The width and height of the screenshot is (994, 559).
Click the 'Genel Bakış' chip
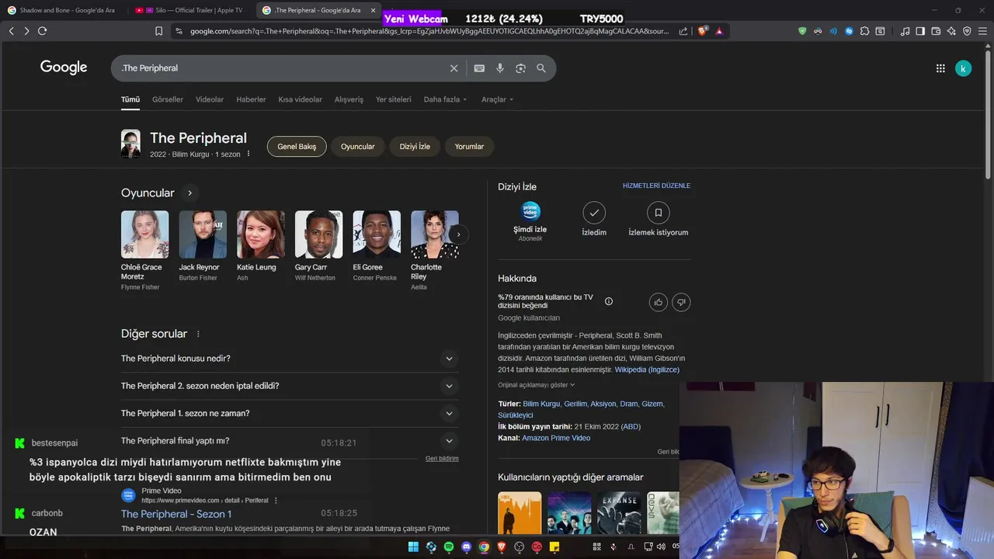[297, 146]
